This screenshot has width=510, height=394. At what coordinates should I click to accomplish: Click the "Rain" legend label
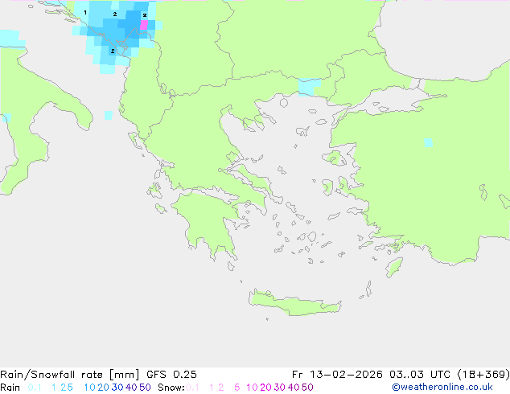(x=10, y=388)
